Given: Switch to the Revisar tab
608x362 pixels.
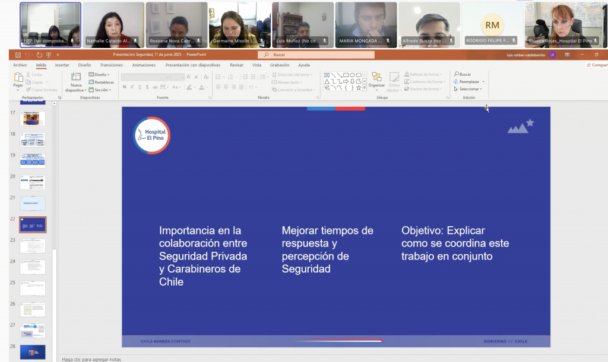Looking at the screenshot, I should 236,65.
